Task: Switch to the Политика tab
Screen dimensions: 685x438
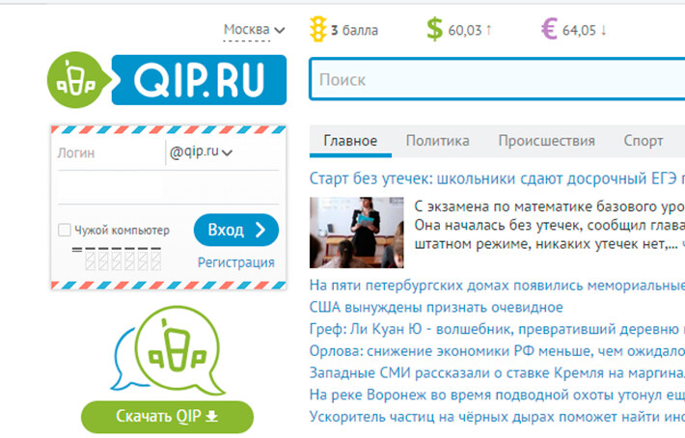Action: pyautogui.click(x=437, y=141)
